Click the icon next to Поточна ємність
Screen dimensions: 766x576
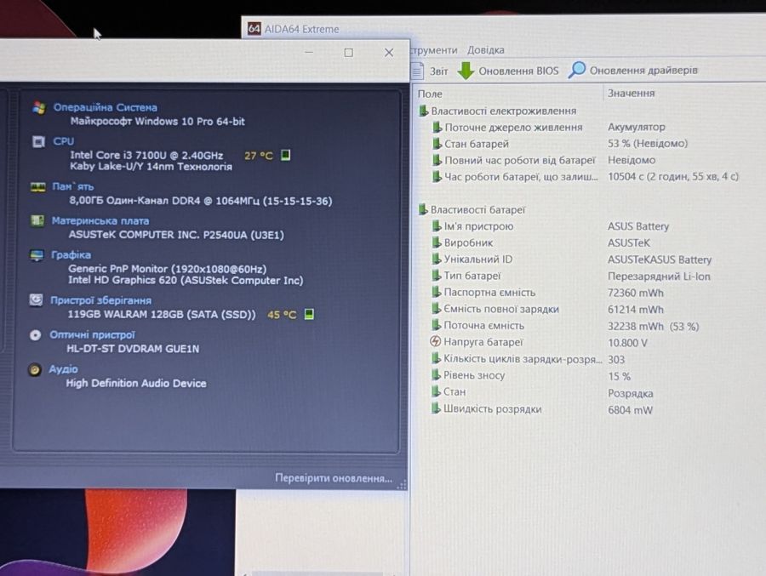[437, 325]
